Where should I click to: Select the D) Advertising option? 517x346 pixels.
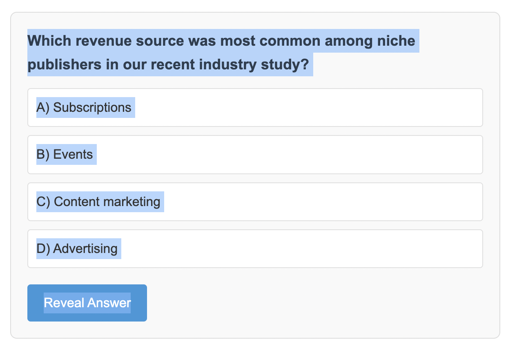click(x=255, y=249)
